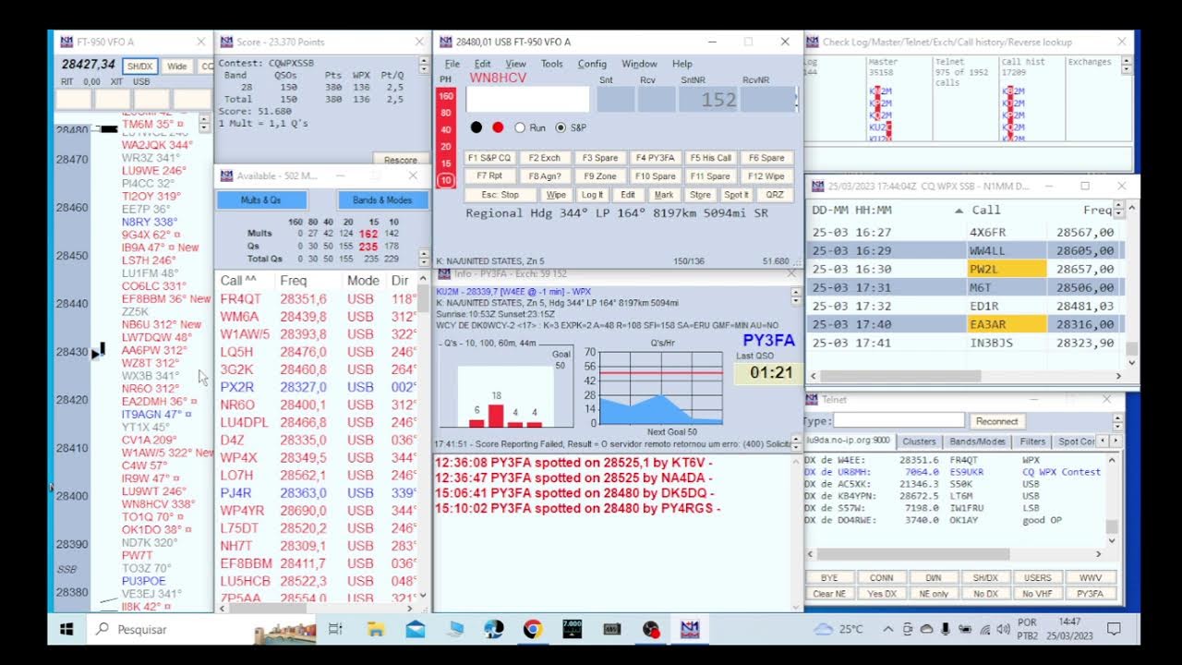Click the black status dot in Entry window
The image size is (1182, 665).
pyautogui.click(x=476, y=127)
